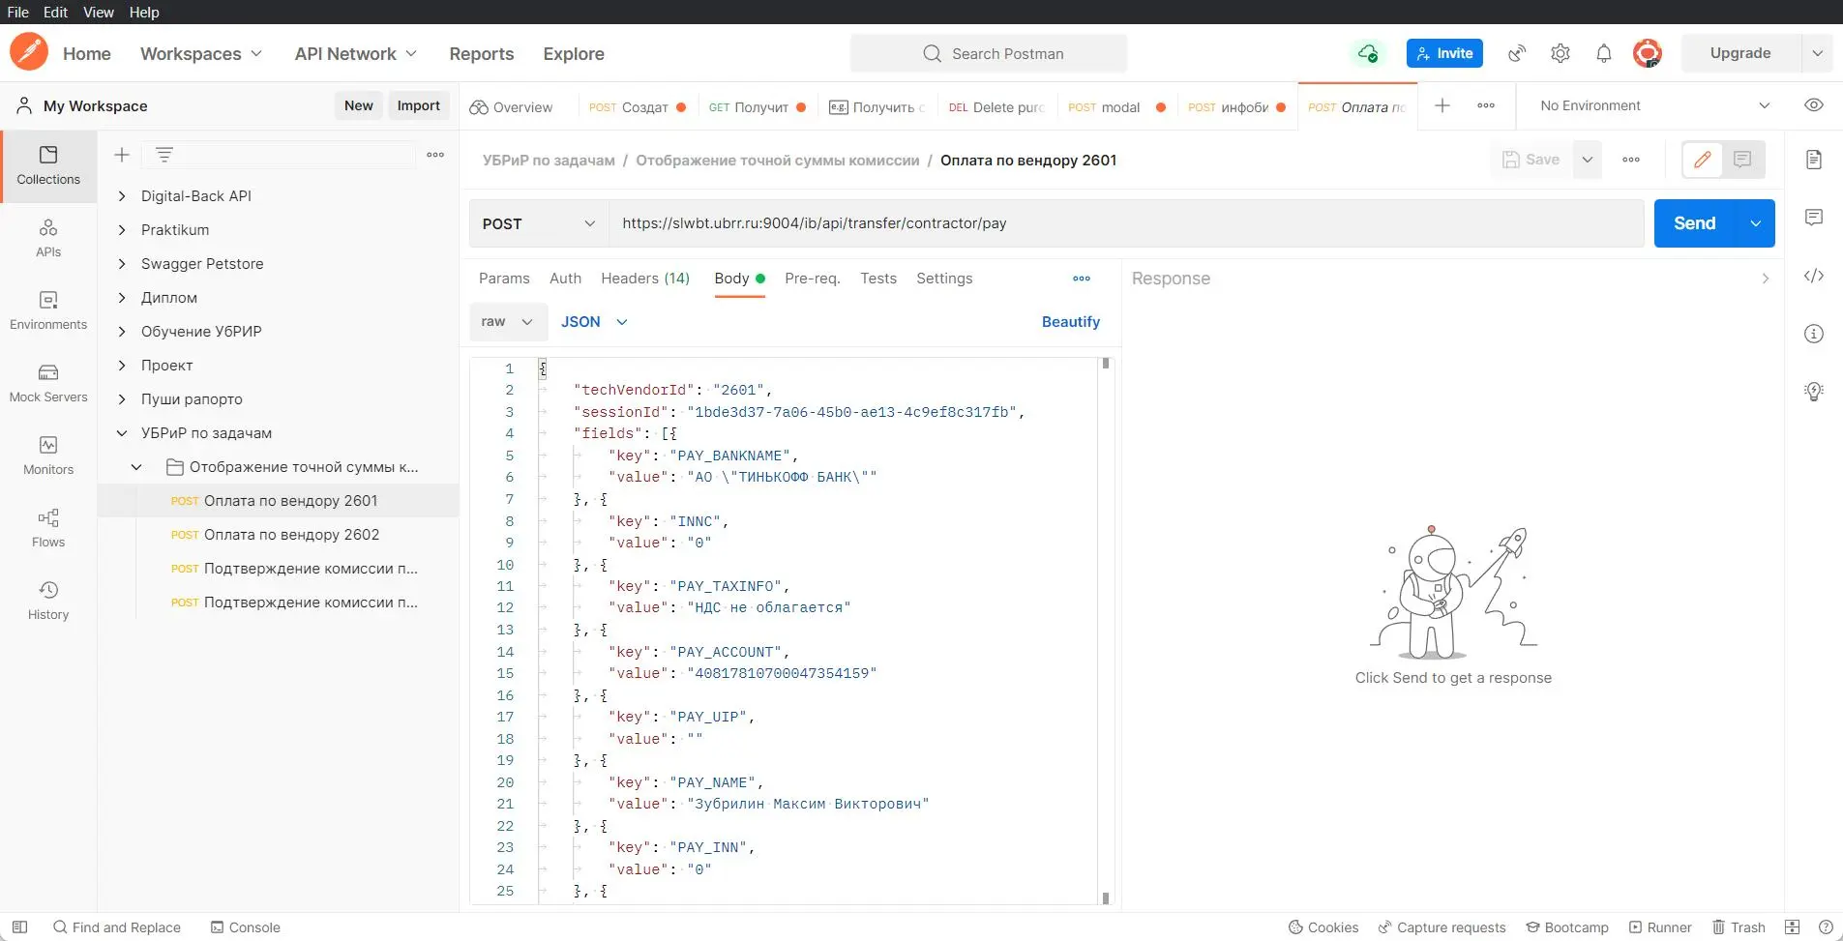
Task: Switch to comment mode icon
Action: click(1742, 160)
